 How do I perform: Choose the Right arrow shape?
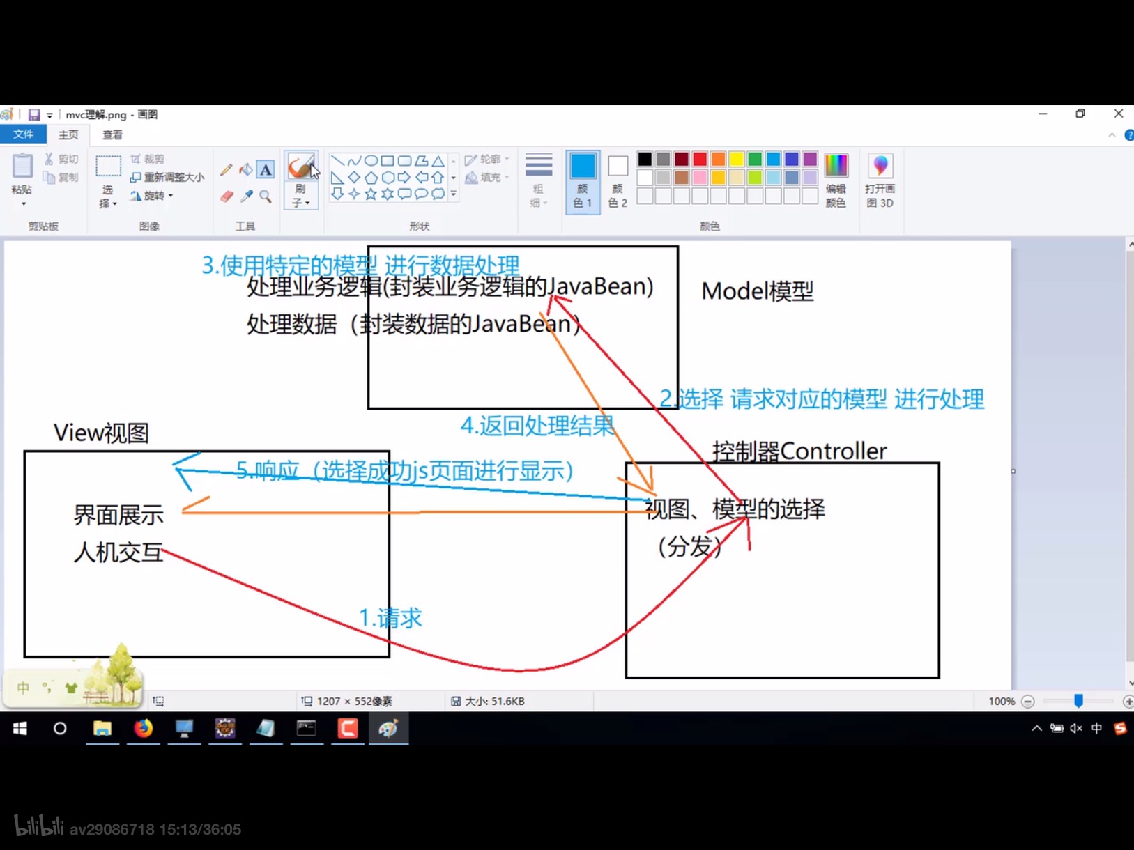404,178
